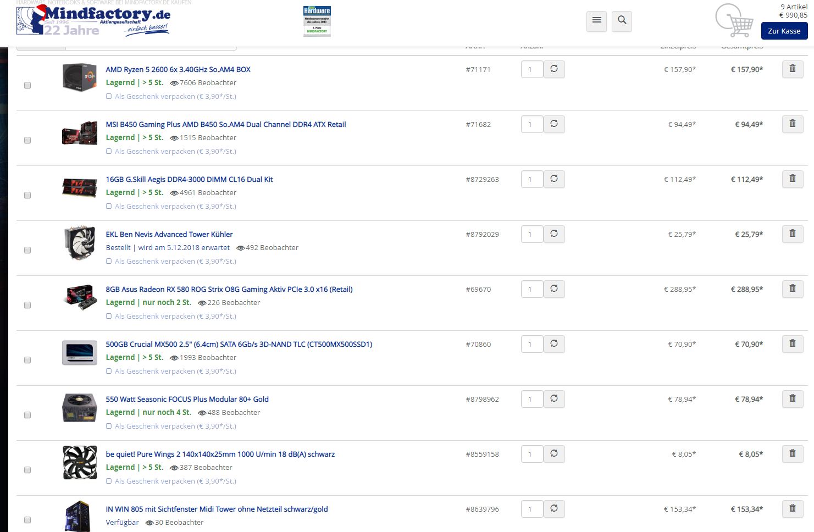Image resolution: width=814 pixels, height=532 pixels.
Task: Enable gift wrapping for Asus Radeon RX 580
Action: [109, 316]
